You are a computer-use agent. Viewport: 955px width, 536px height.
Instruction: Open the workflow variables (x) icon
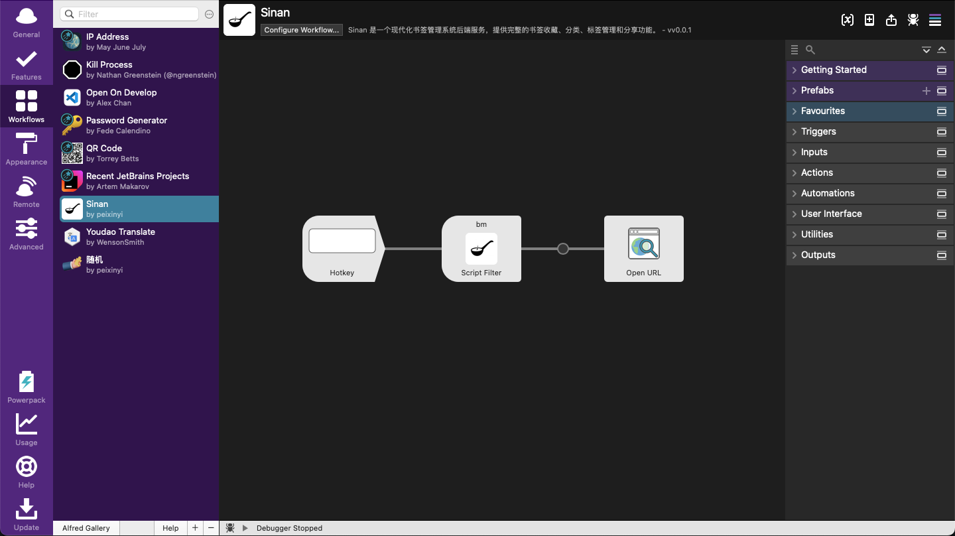[848, 20]
